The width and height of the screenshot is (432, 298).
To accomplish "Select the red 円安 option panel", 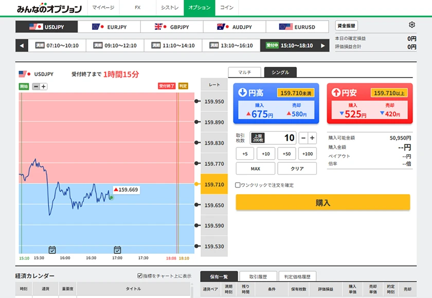I will 370,103.
